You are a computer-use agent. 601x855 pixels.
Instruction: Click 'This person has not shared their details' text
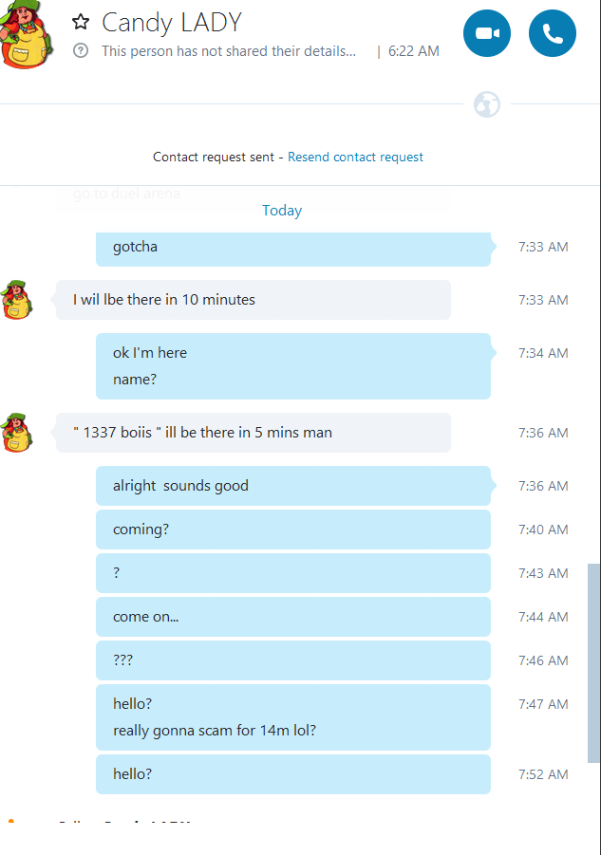229,51
